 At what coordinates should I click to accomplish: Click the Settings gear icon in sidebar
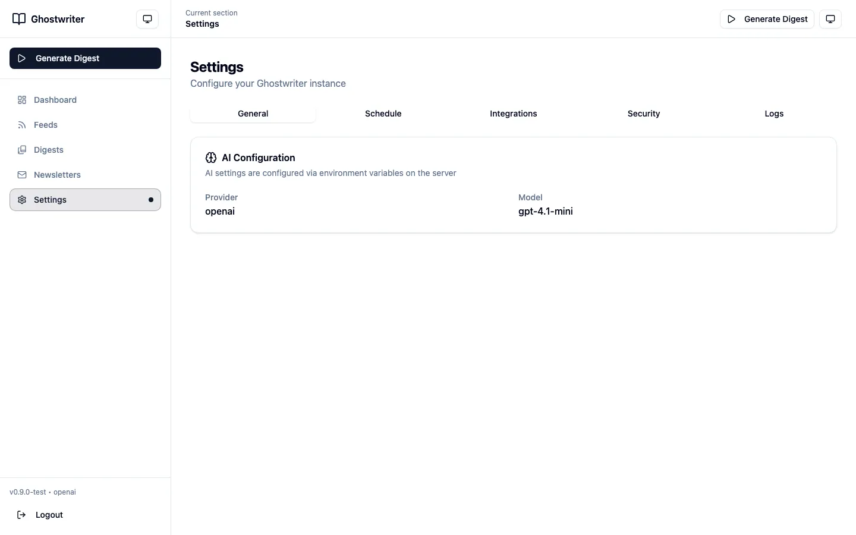coord(21,200)
